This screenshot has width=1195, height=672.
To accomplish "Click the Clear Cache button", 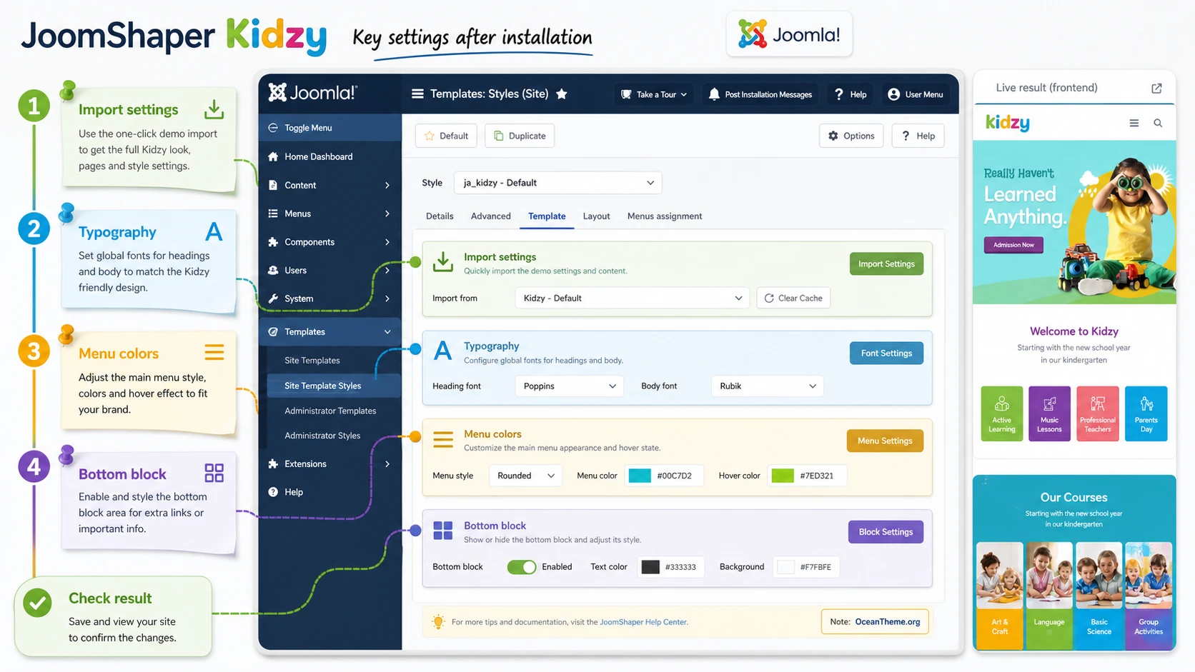I will [793, 298].
